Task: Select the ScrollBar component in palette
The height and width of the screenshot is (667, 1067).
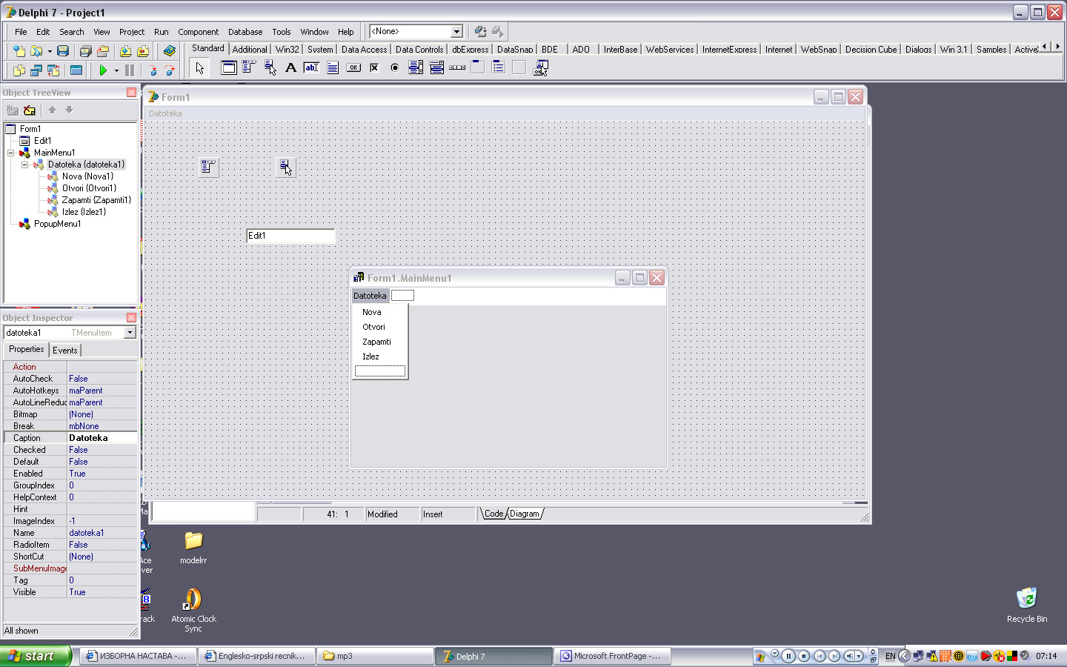Action: point(457,67)
